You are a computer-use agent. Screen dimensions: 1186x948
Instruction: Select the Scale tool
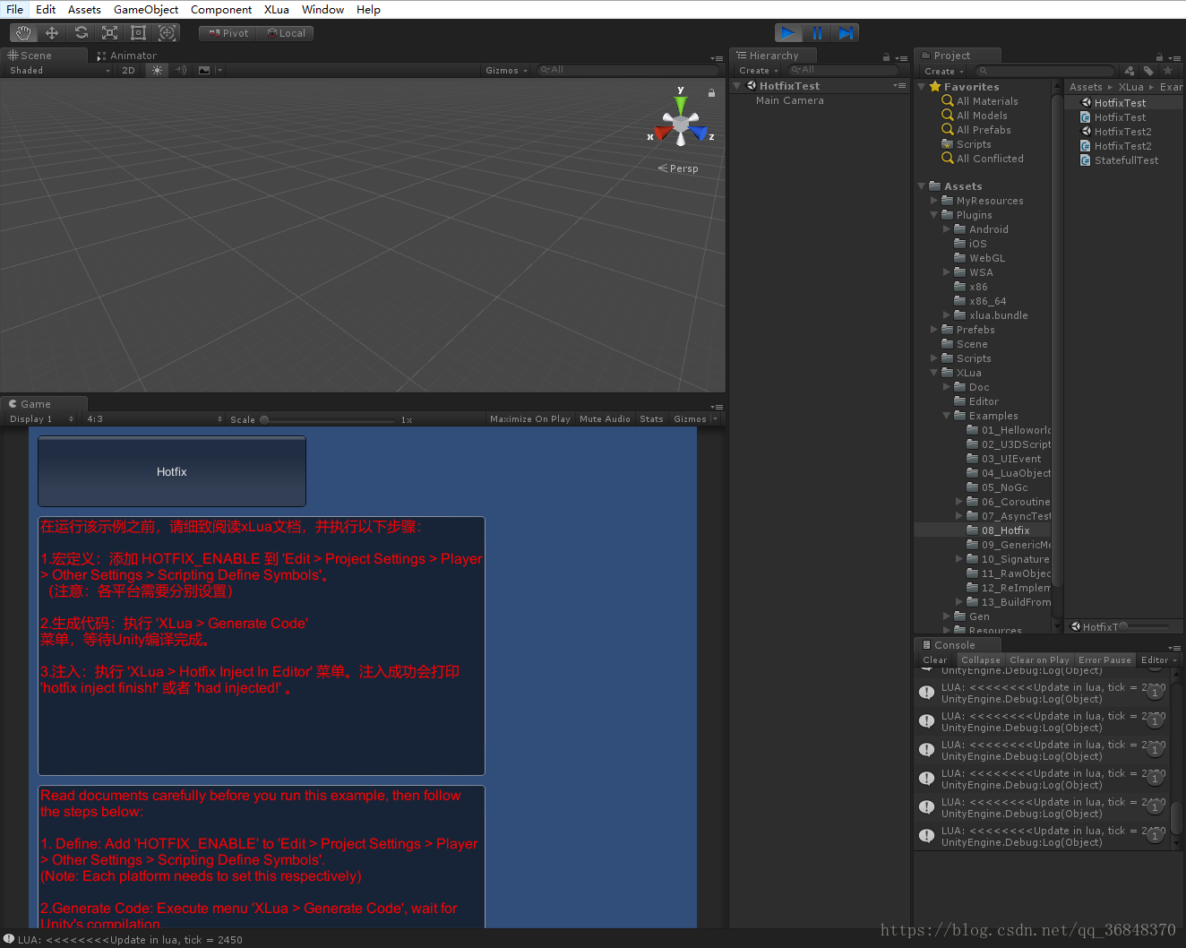click(x=109, y=32)
